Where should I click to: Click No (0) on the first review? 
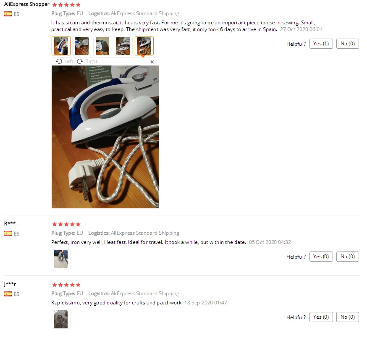(348, 44)
